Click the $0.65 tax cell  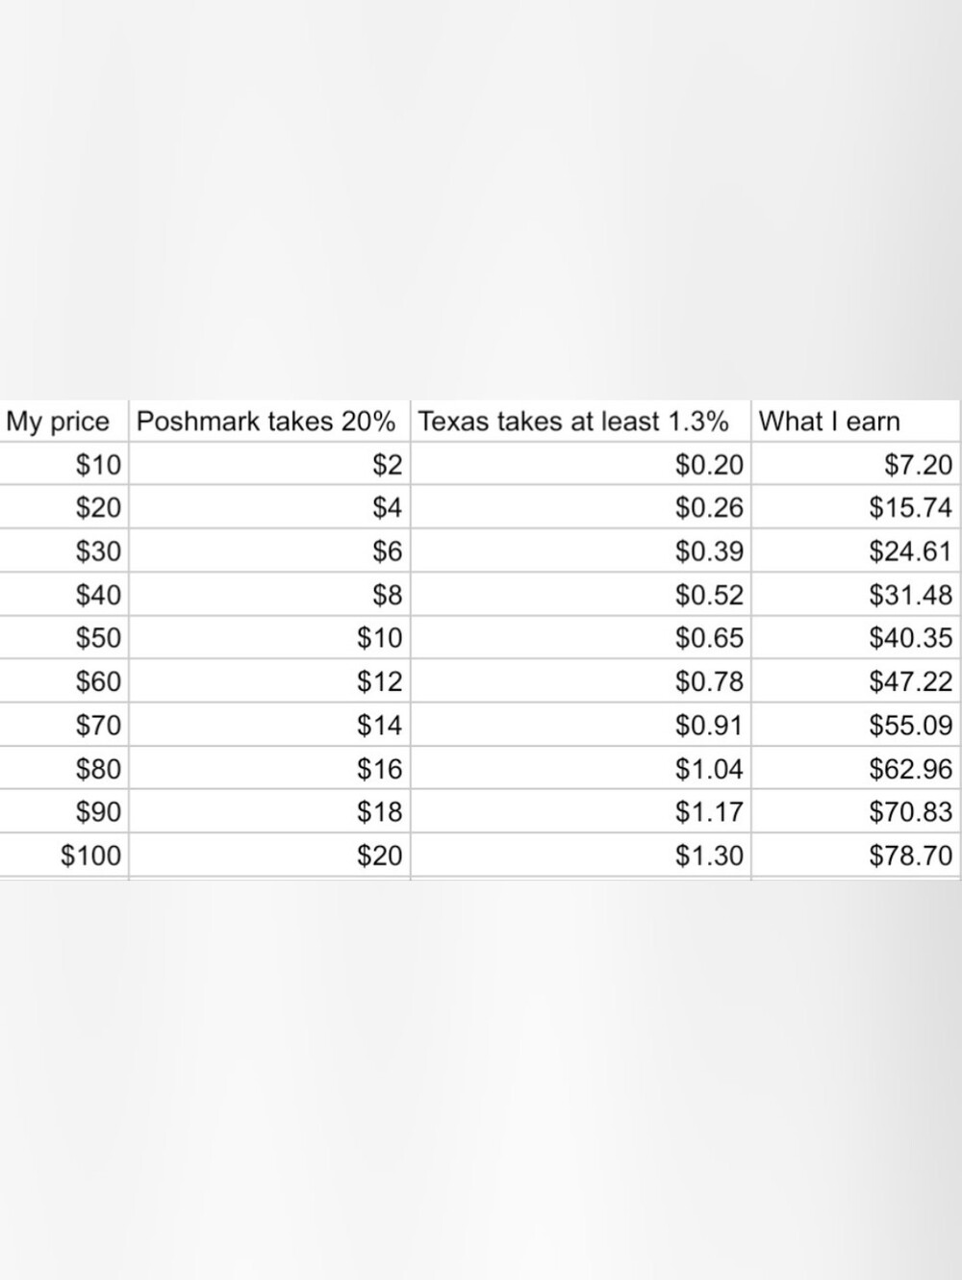pyautogui.click(x=580, y=638)
